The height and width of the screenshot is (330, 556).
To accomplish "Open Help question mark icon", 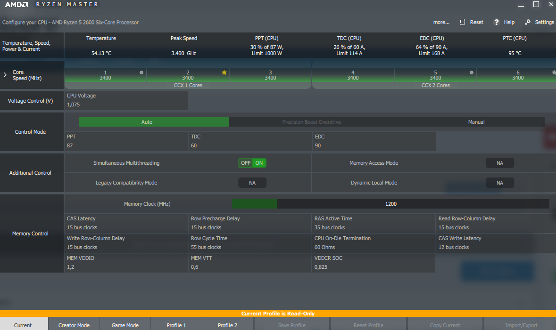I will click(x=497, y=22).
